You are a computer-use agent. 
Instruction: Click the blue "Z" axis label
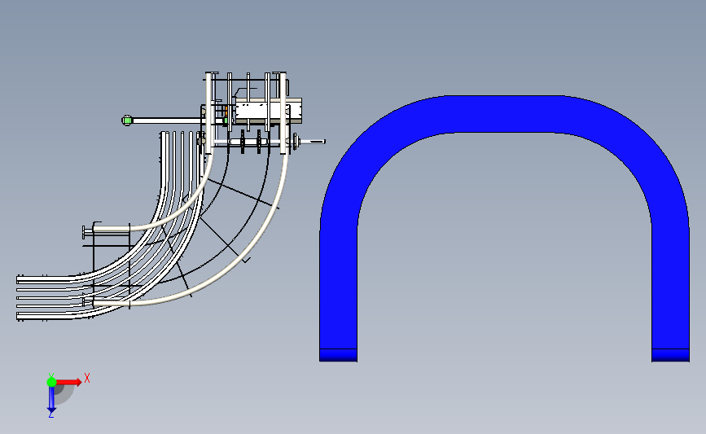50,414
